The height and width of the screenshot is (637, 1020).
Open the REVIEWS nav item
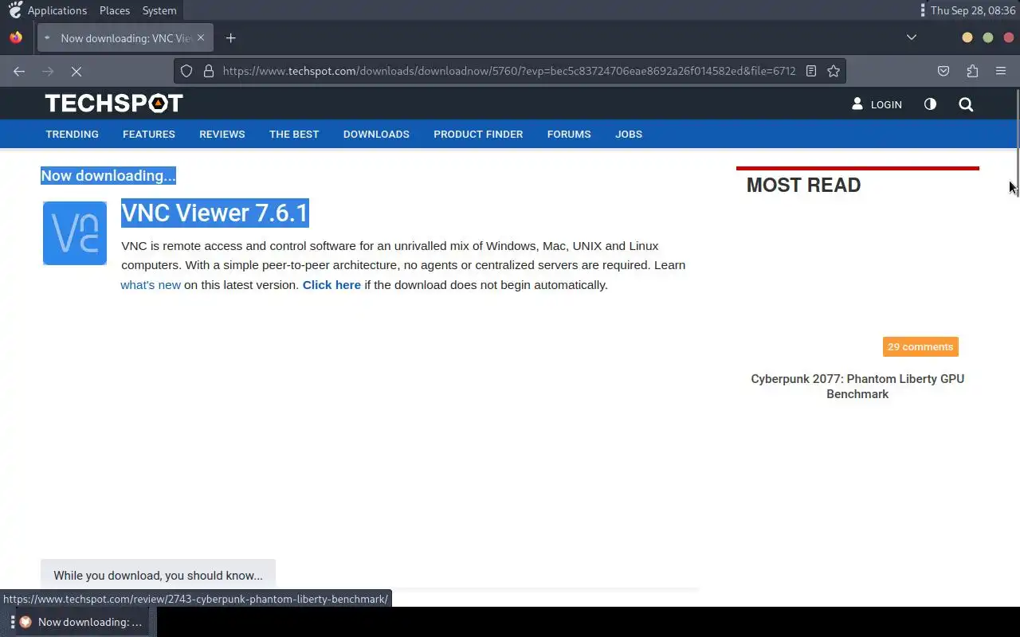[x=222, y=134]
